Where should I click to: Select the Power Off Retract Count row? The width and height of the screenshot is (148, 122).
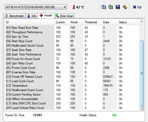[72, 77]
